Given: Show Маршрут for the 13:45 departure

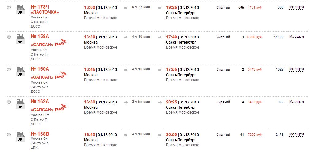Looking at the screenshot, I should [297, 69].
